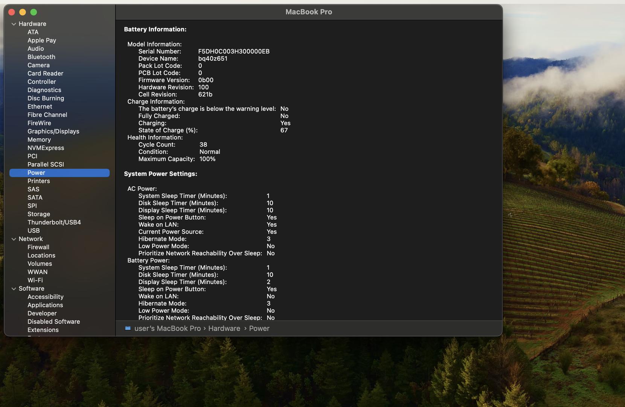
Task: Open Firewall network info
Action: tap(38, 248)
